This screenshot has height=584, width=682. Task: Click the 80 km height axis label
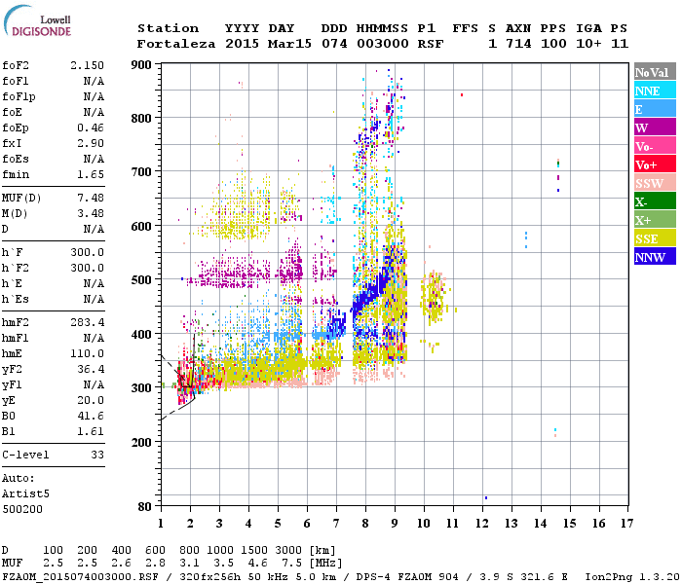(145, 507)
